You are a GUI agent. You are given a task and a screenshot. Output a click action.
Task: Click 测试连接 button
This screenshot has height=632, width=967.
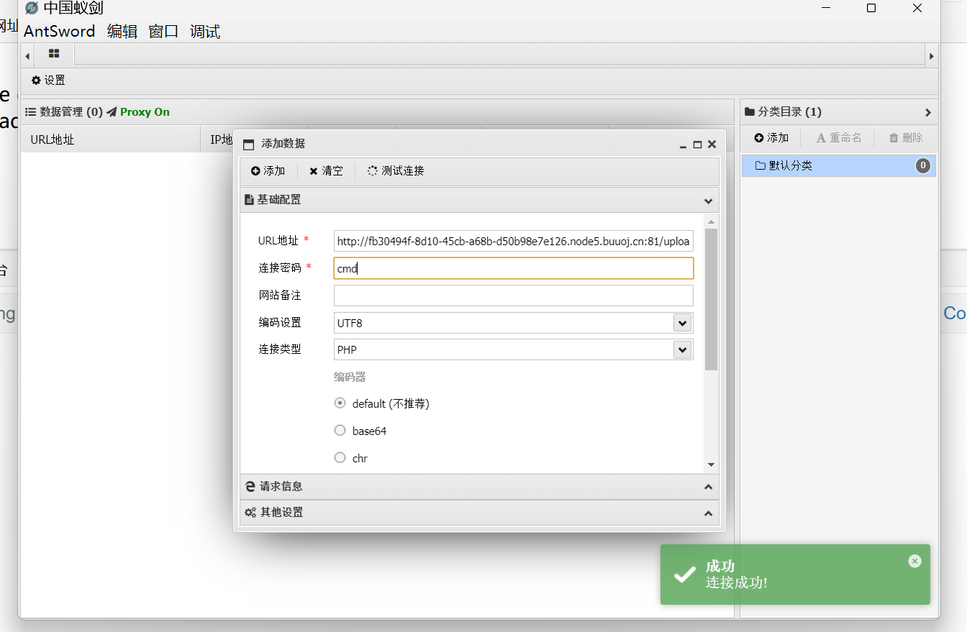[x=396, y=171]
